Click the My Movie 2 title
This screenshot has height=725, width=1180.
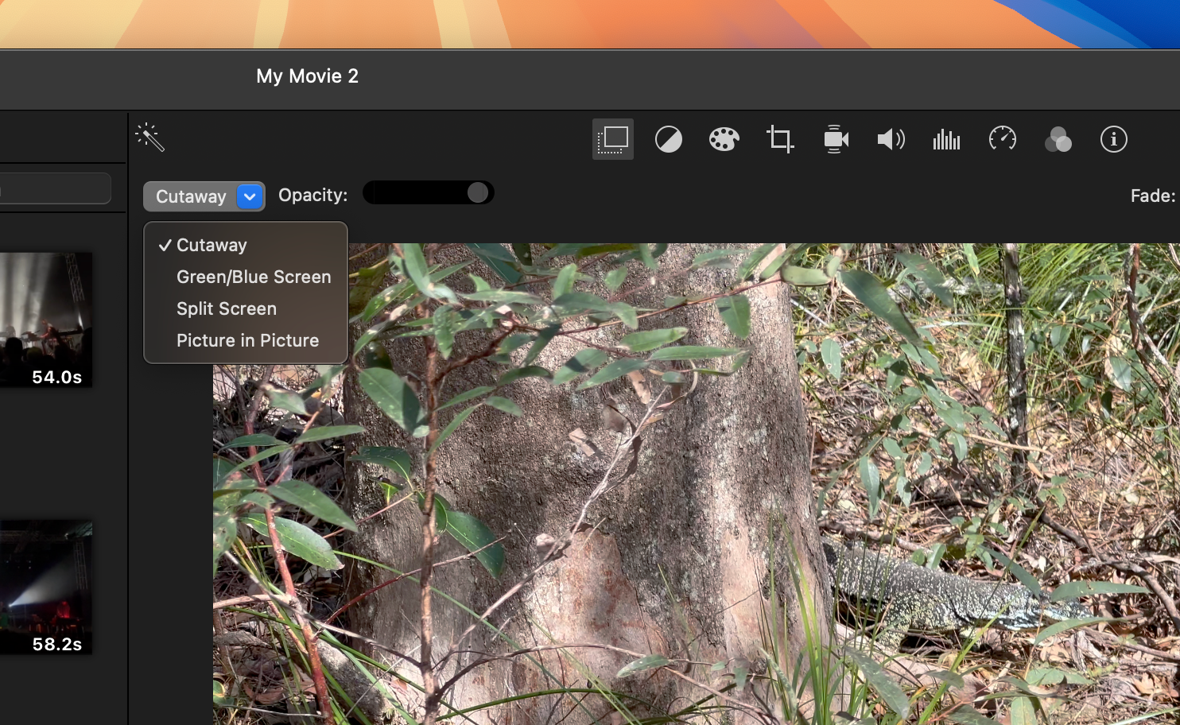tap(307, 76)
